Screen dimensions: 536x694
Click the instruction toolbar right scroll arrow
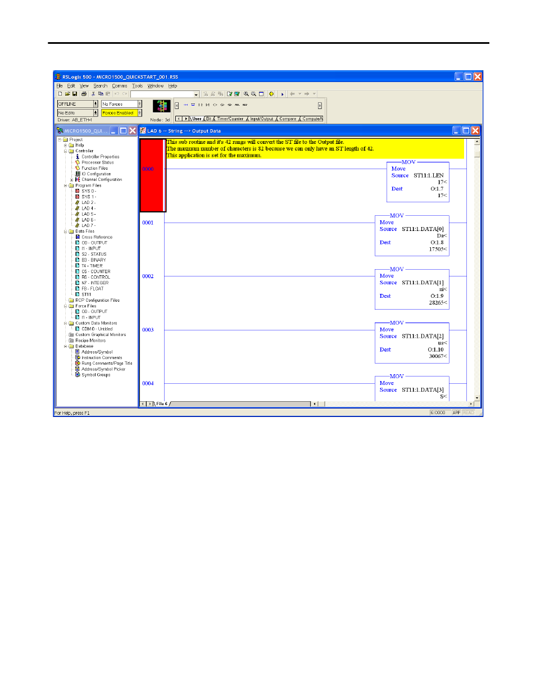pos(320,105)
